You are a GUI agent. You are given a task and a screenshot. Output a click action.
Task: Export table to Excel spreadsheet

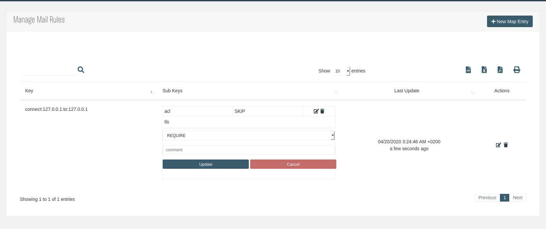coord(484,70)
